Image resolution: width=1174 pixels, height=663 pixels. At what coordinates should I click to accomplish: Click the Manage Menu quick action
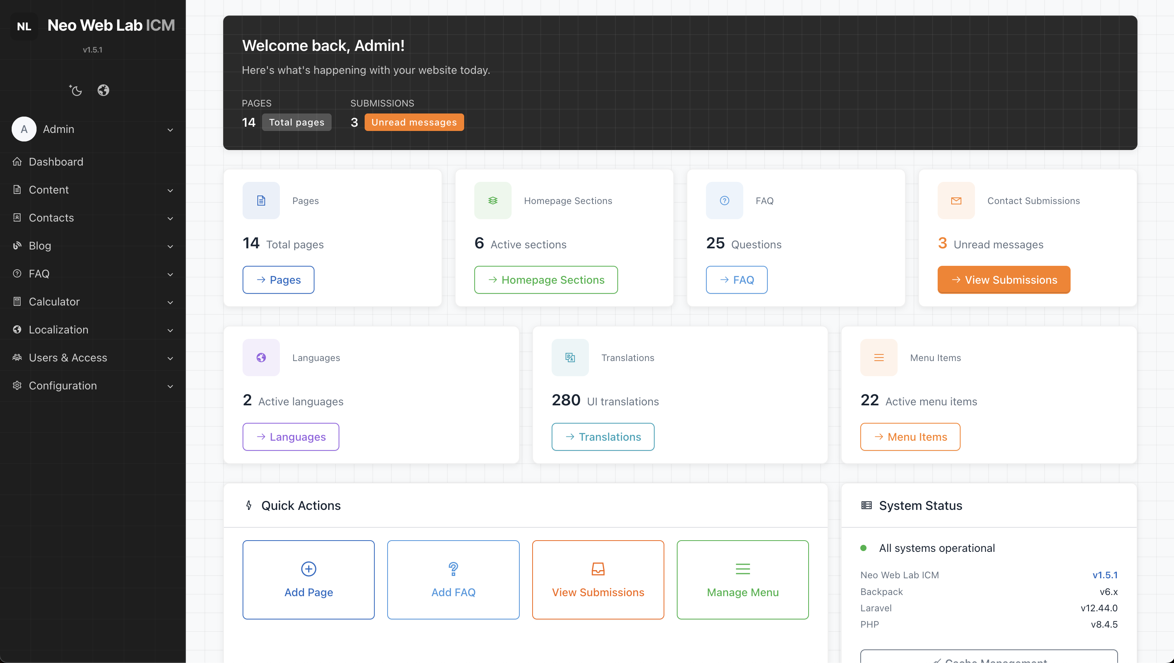tap(742, 580)
